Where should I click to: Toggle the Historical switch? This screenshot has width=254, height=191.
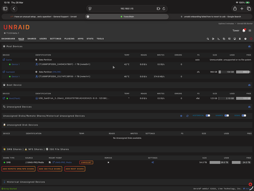click(x=208, y=115)
